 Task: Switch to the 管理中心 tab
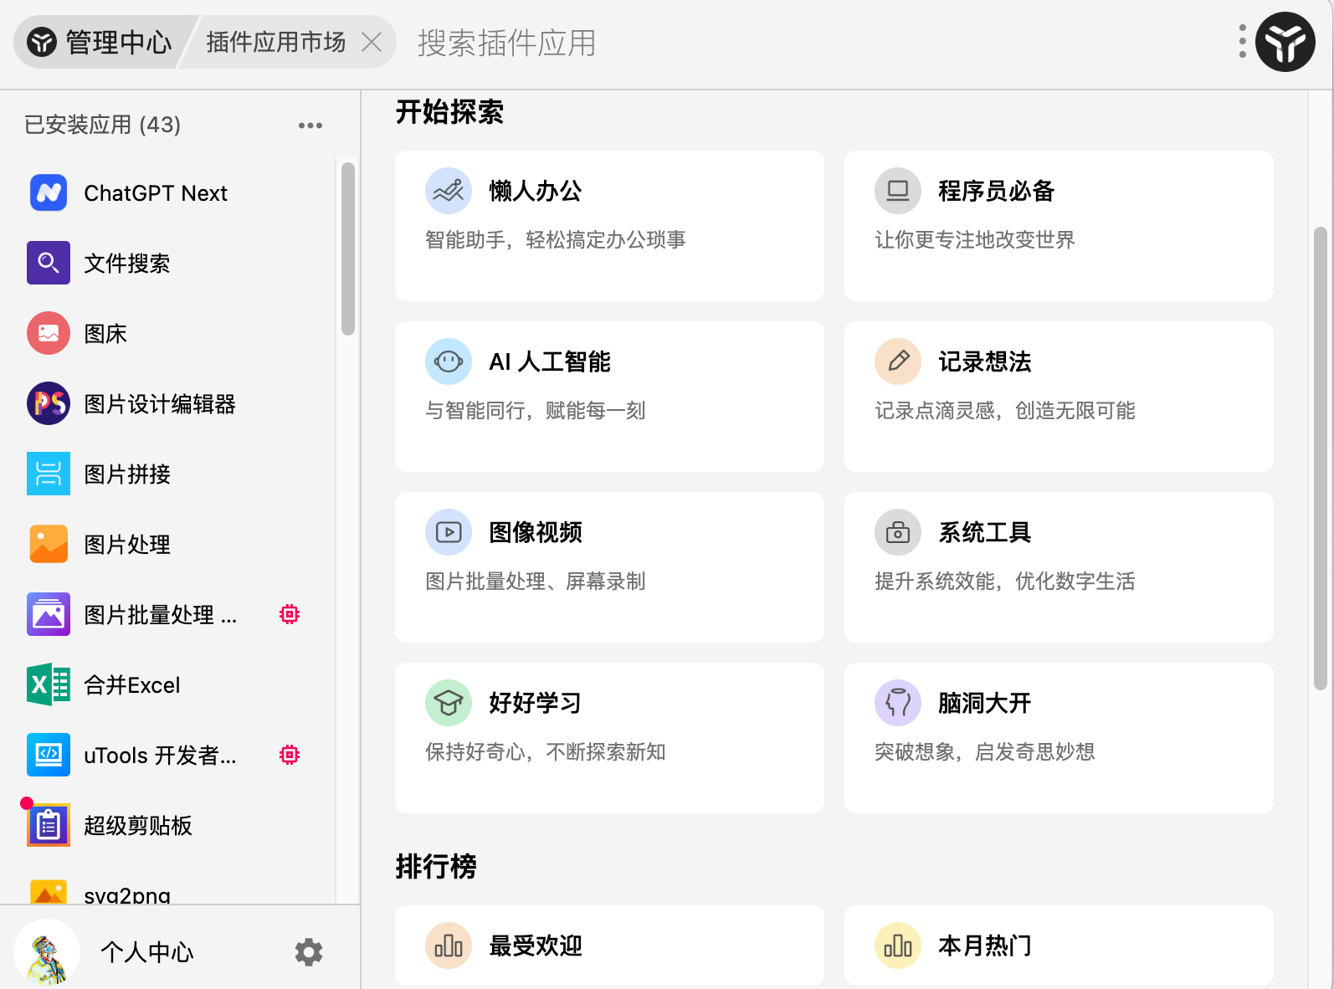pyautogui.click(x=100, y=42)
